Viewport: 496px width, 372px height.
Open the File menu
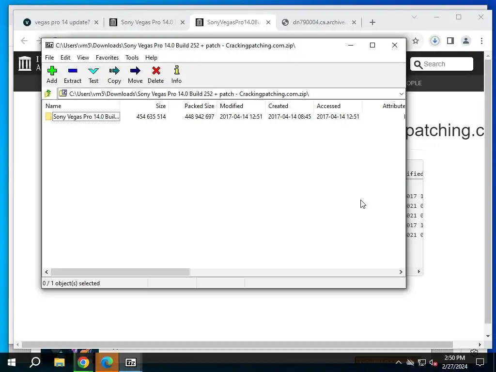(x=49, y=58)
